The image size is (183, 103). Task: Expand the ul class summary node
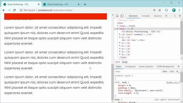coord(120,34)
